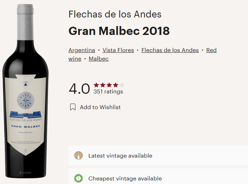This screenshot has height=184, width=248.
Task: Open the Argentina country link
Action: click(x=82, y=50)
